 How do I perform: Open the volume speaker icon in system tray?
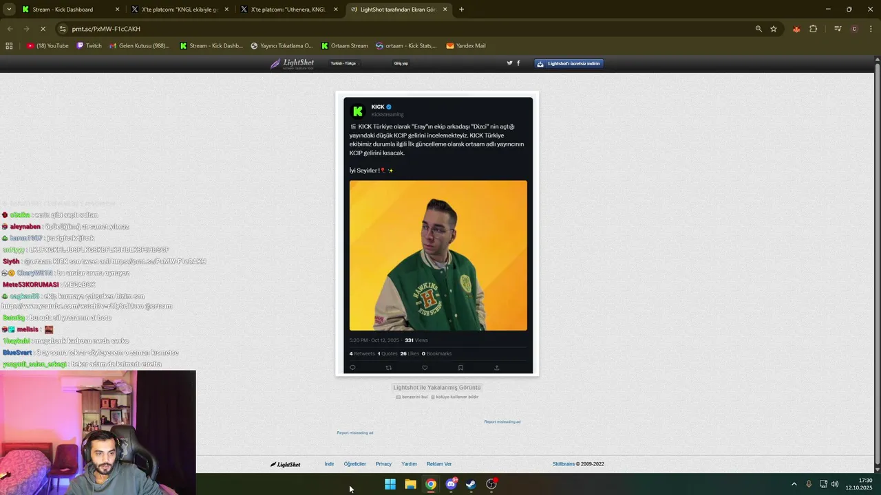pyautogui.click(x=835, y=484)
